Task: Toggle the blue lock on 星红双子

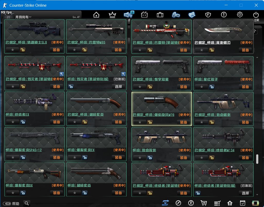Action: [211, 87]
